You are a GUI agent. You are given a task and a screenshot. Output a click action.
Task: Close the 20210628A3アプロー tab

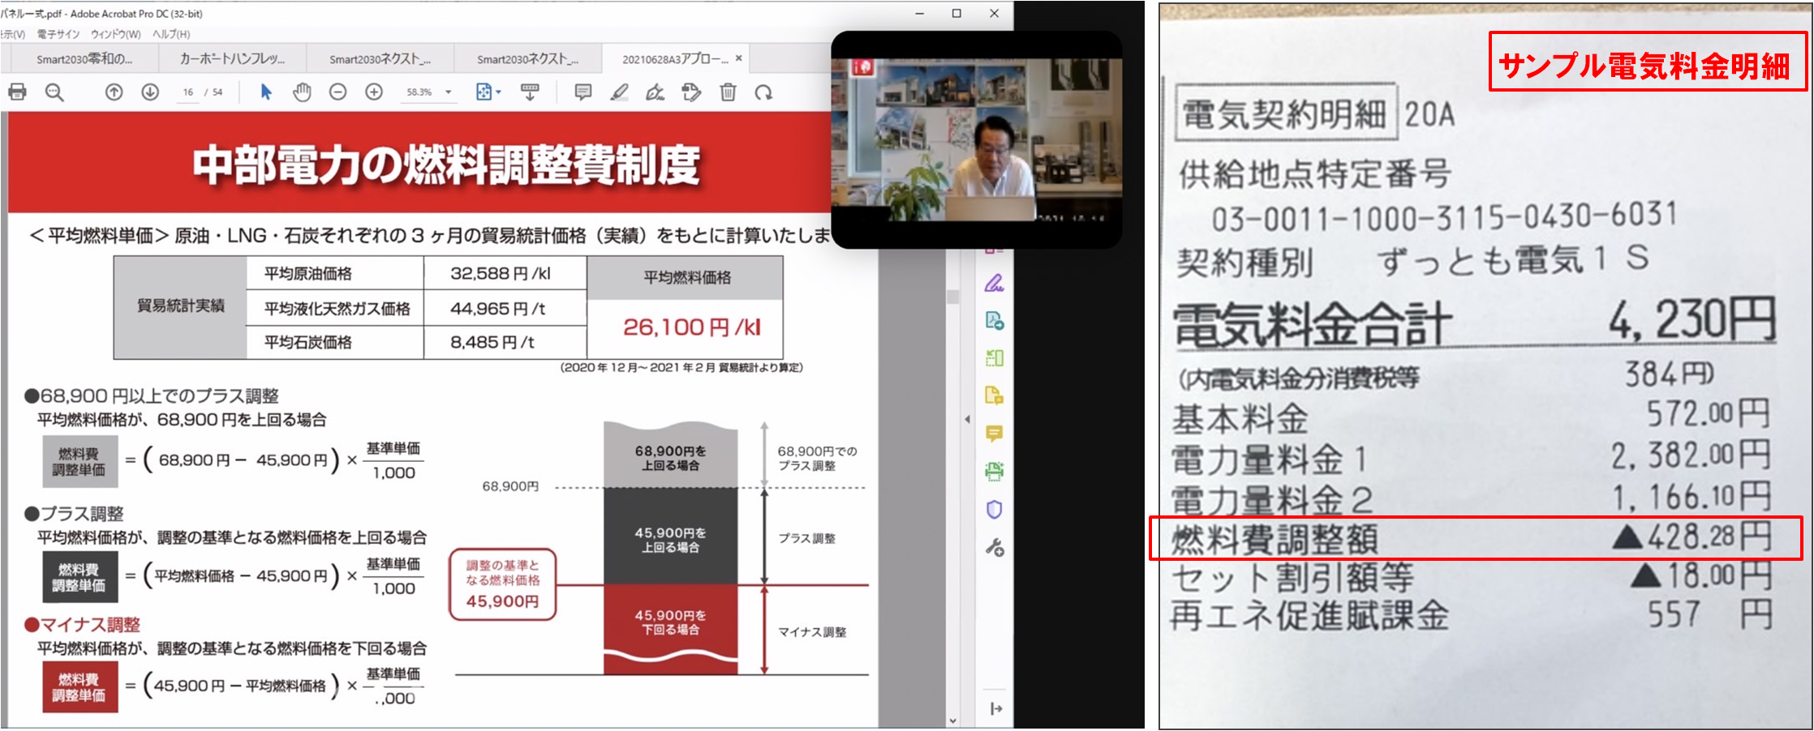[x=738, y=58]
